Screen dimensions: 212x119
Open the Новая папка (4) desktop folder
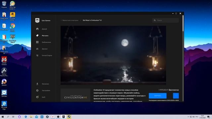(4, 50)
